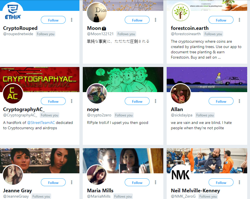250x199 pixels.
Task: View forestcoin tree logo avatar
Action: point(181,12)
